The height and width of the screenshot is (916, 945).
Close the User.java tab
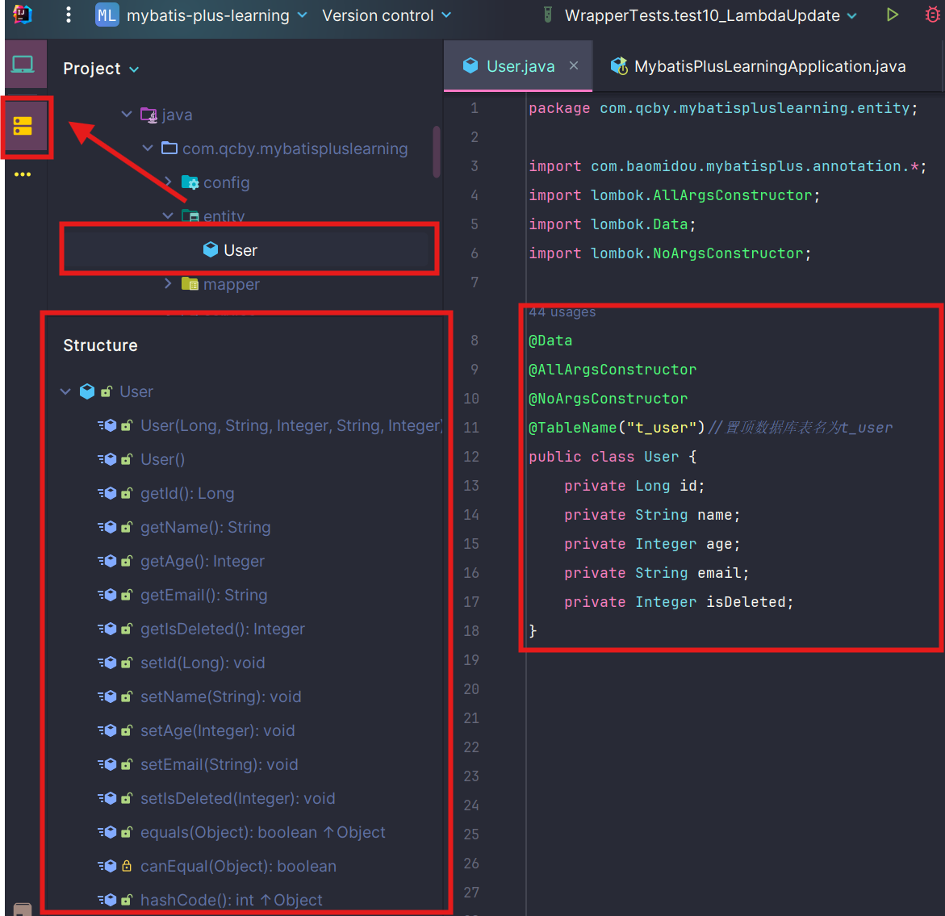574,65
